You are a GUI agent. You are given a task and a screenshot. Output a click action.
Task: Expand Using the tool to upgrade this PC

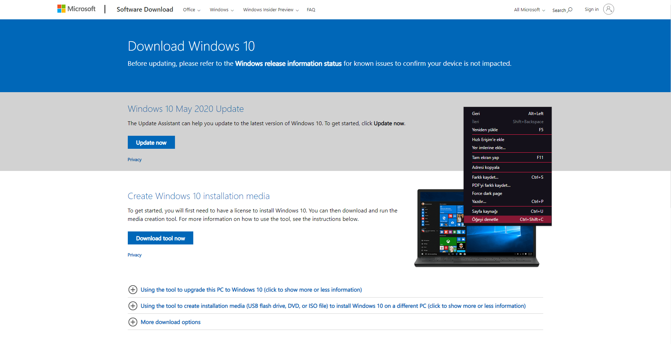(x=251, y=289)
